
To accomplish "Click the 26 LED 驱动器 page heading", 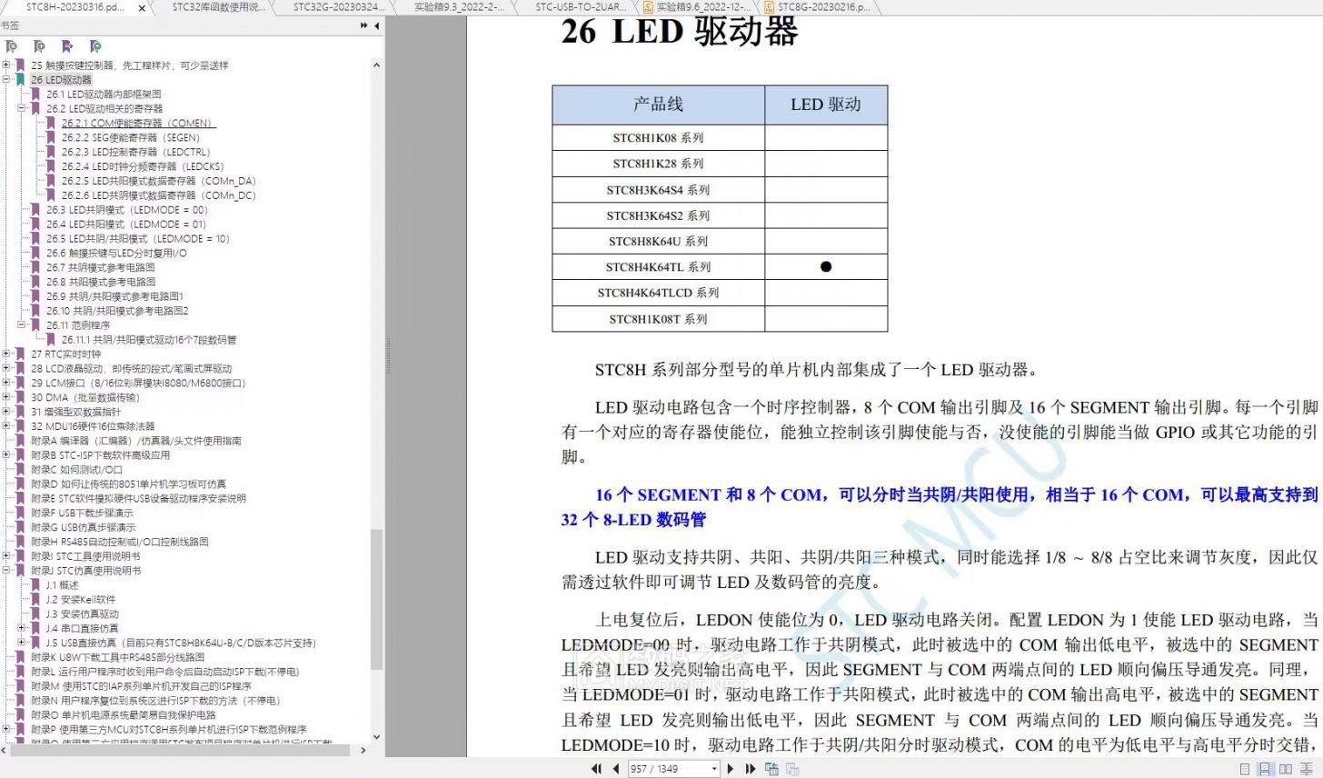I will point(680,31).
